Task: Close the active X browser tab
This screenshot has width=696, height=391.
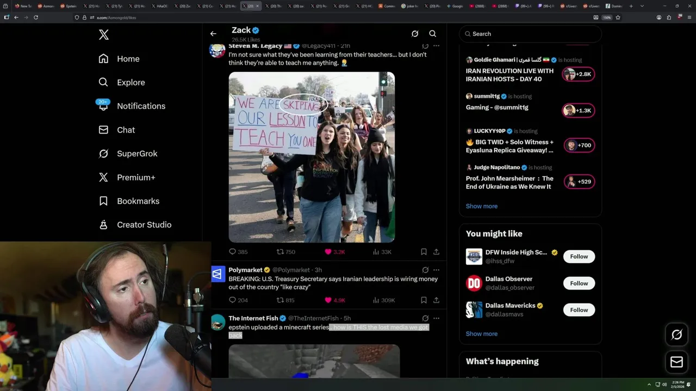Action: (x=258, y=6)
